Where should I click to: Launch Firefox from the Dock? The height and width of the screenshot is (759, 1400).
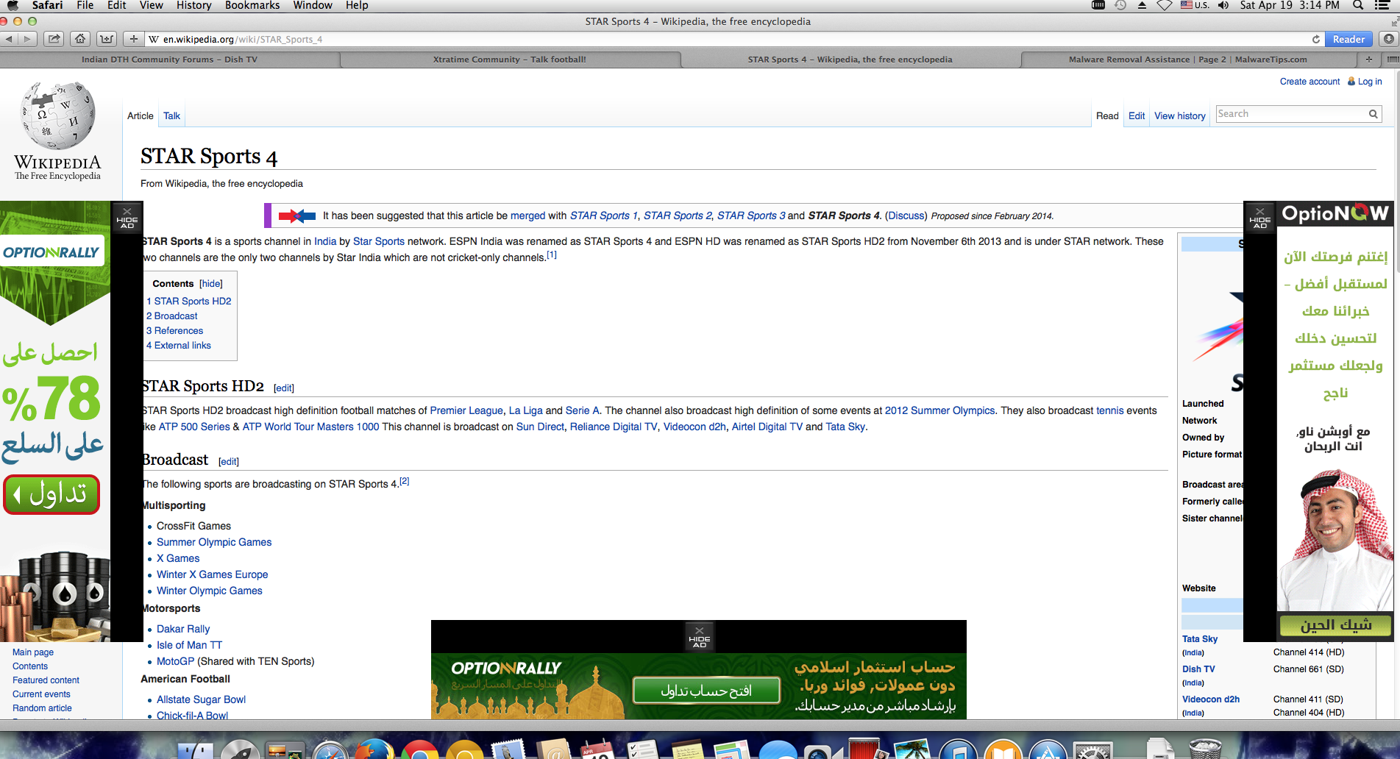[374, 750]
